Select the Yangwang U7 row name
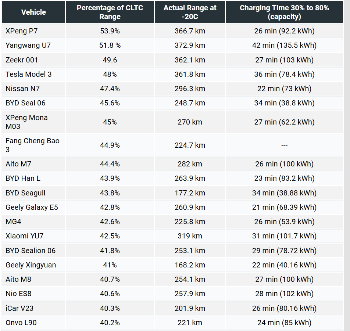This screenshot has height=331, width=350. 28,45
